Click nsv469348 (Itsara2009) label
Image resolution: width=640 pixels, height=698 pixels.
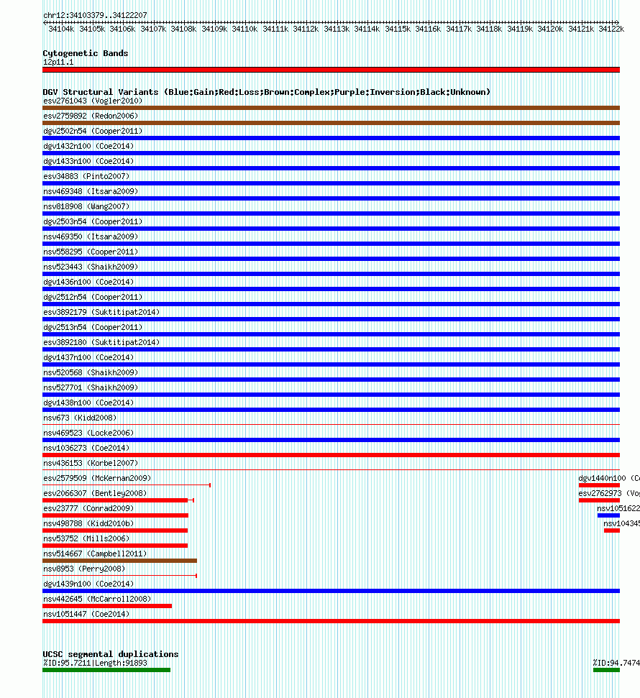click(x=91, y=192)
